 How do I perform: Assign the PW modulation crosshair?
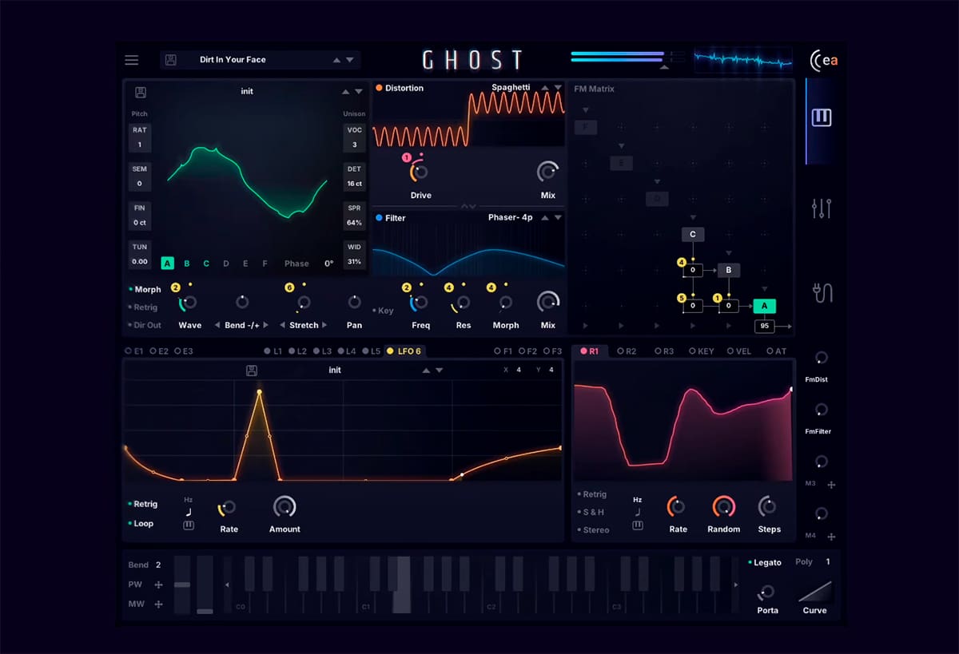pyautogui.click(x=158, y=585)
